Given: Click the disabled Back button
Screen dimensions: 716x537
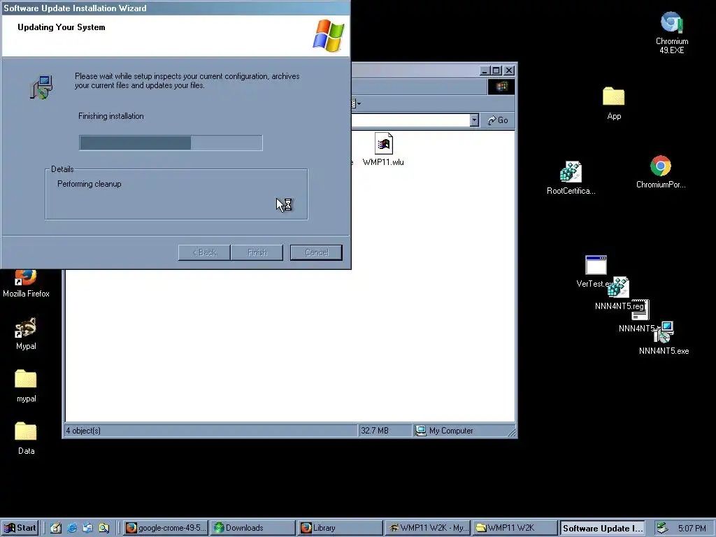Looking at the screenshot, I should (x=204, y=252).
